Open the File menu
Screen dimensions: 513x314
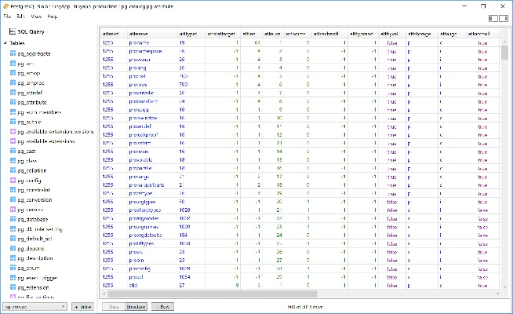pyautogui.click(x=7, y=16)
